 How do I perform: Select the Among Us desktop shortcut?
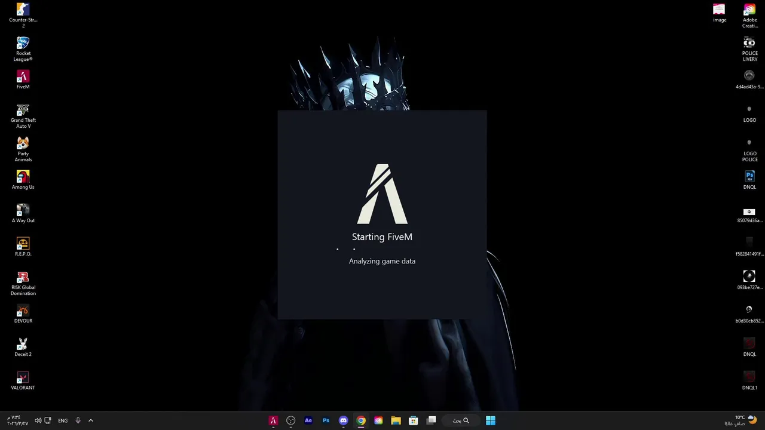[23, 180]
